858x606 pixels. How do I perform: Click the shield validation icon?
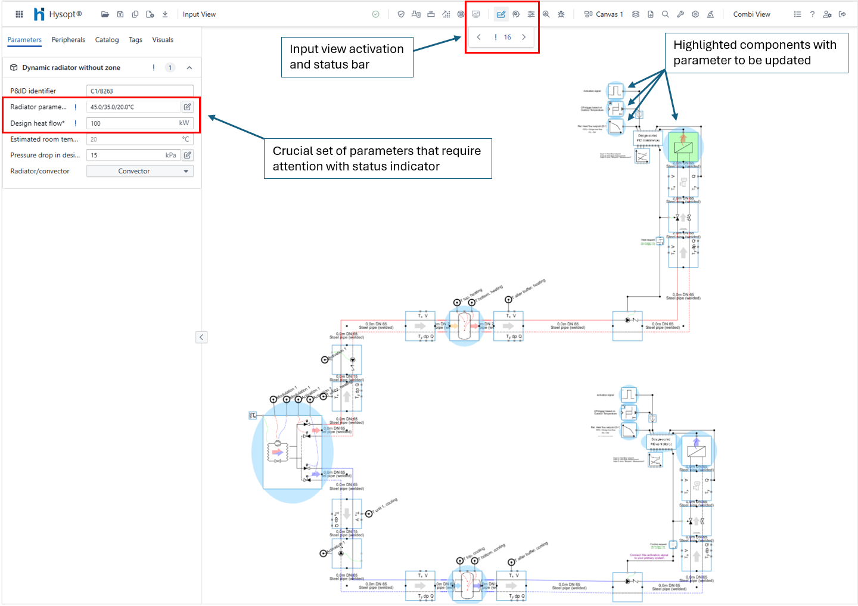tap(401, 14)
